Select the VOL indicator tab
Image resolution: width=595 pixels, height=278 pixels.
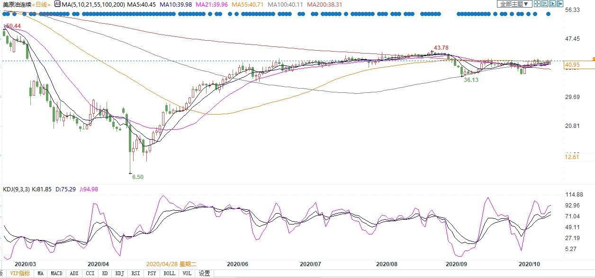point(187,273)
